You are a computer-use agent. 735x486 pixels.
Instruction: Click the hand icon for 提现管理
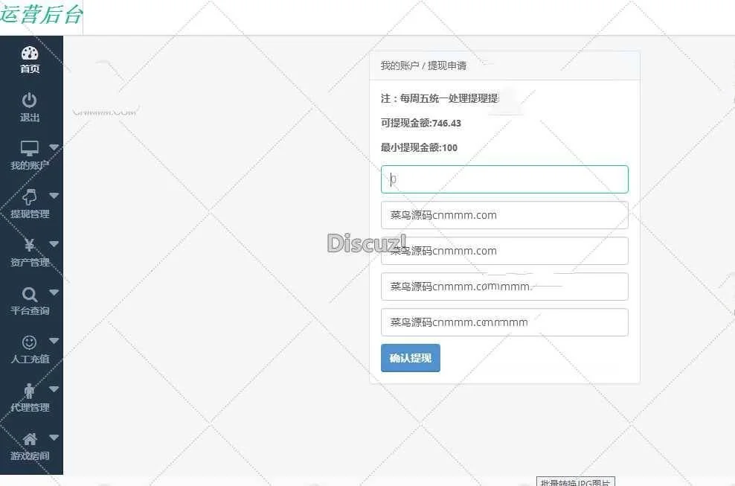[30, 196]
